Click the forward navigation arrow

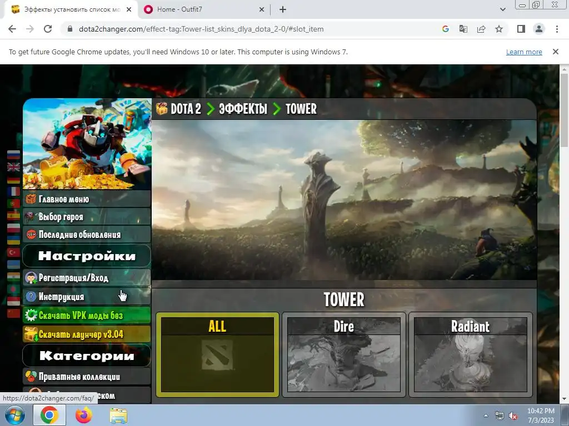(30, 29)
